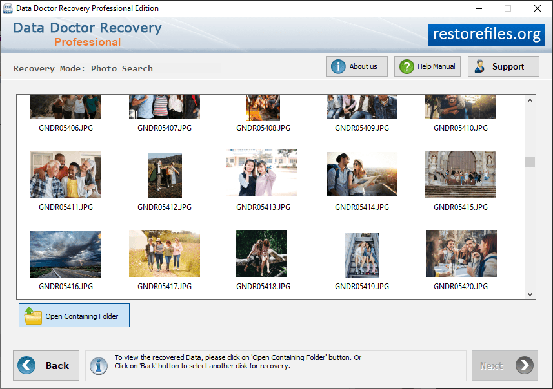
Task: Select the GNDR05418.JPG forest log thumbnail
Action: (262, 254)
